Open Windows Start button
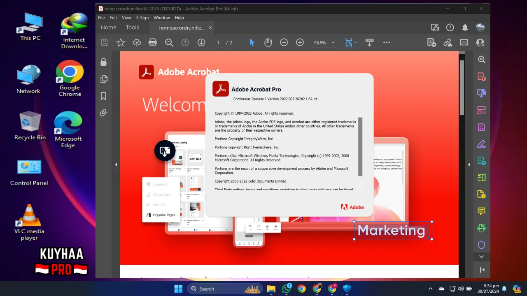 (178, 289)
